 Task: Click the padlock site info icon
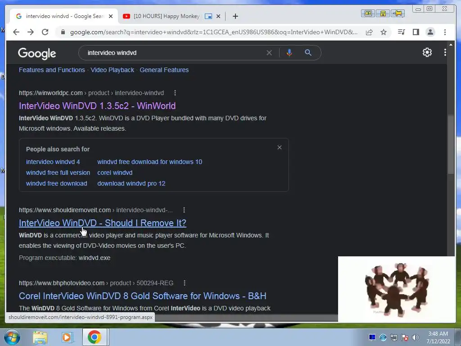point(63,32)
